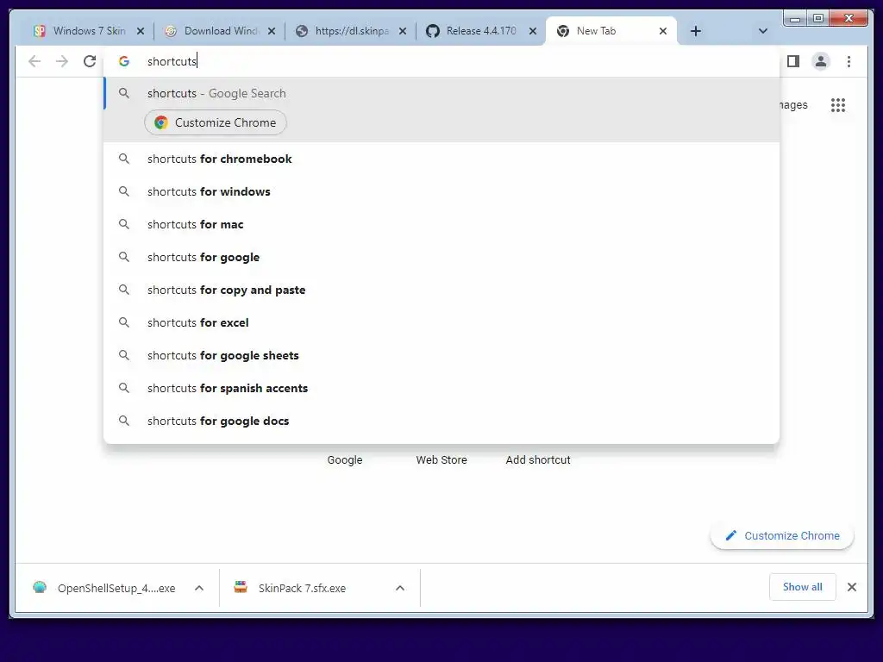Open the side panel icon

point(793,61)
